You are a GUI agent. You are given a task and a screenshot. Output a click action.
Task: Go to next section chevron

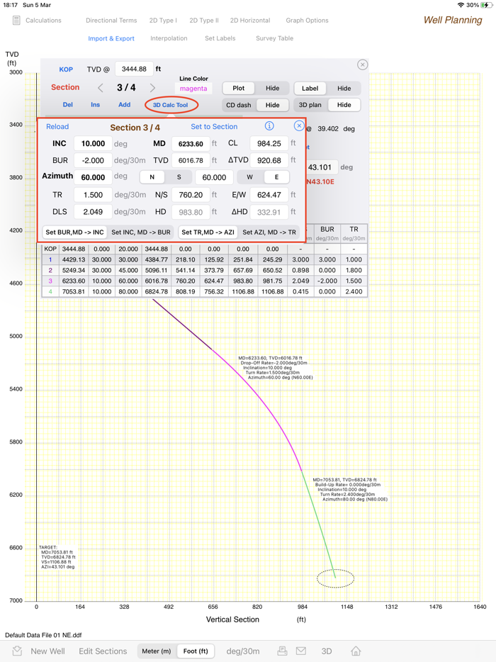pos(152,88)
